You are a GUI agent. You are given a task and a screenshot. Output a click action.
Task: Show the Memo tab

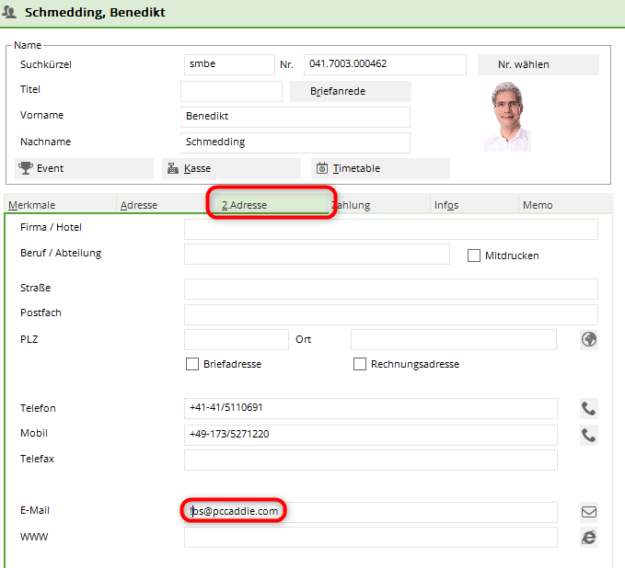click(x=565, y=204)
